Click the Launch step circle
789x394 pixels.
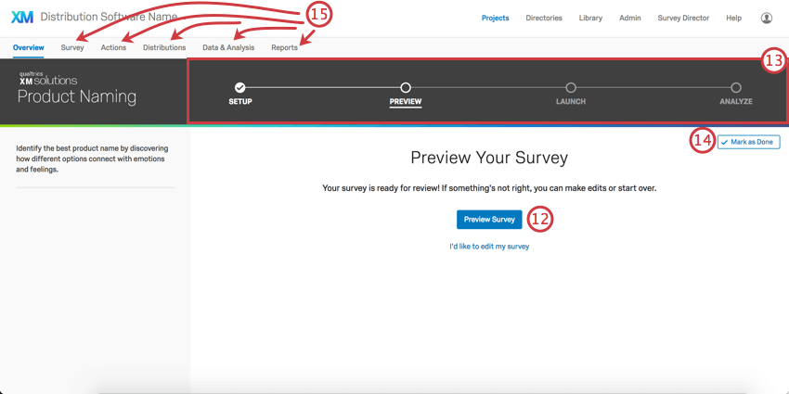[x=571, y=87]
